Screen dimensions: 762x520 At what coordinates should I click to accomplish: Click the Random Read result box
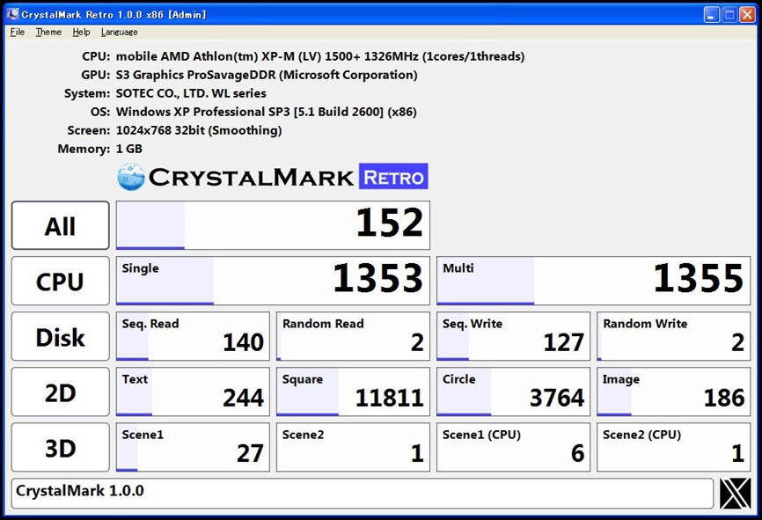click(354, 336)
